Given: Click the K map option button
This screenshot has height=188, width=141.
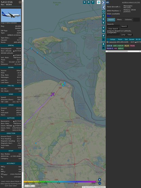Looking at the screenshot, I should point(103,23).
